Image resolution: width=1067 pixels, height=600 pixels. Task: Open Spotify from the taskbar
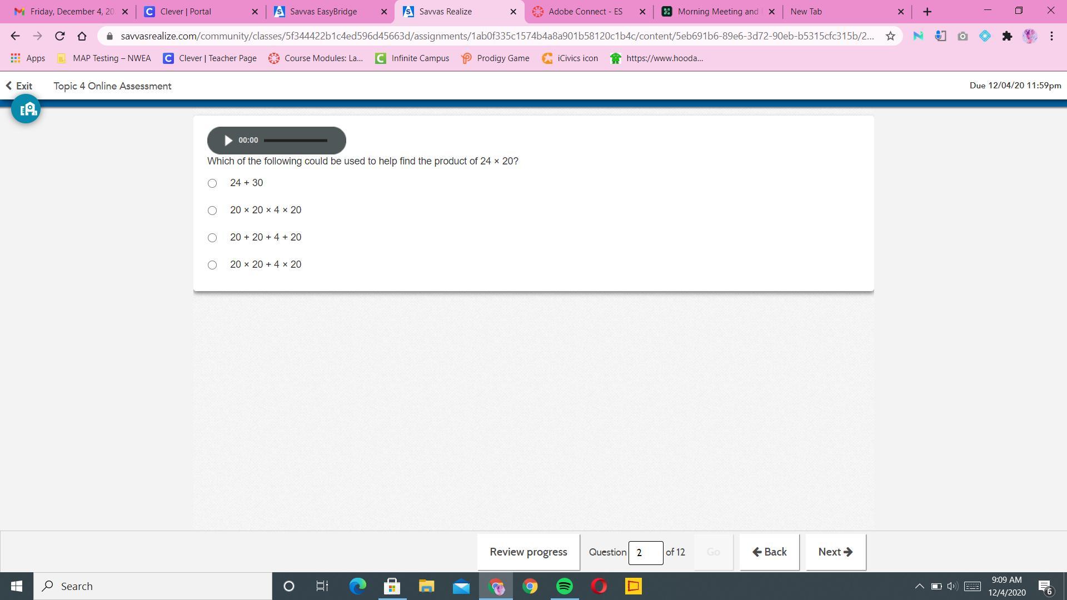click(x=564, y=586)
